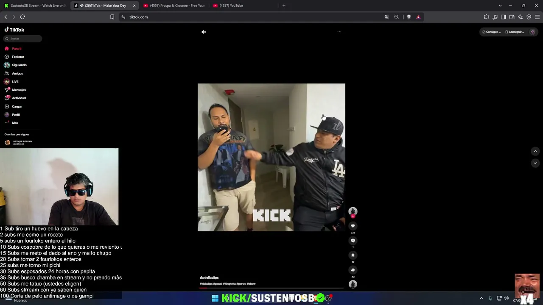Open the Windows Start menu
543x305 pixels.
[215, 298]
